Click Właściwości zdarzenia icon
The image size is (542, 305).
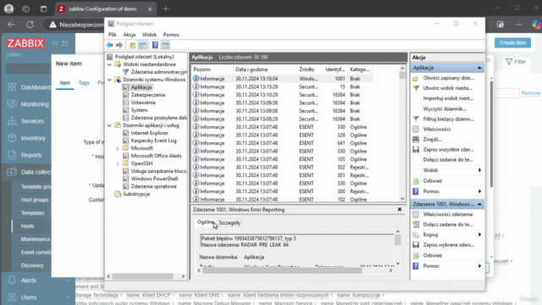[x=416, y=214]
